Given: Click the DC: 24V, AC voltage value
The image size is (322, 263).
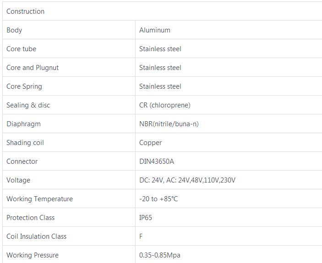Looking at the screenshot, I should tap(187, 180).
